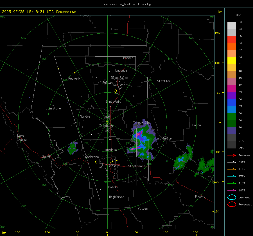Screen dimensions: 253x236
Task: Select the Strathmore label
Action: pyautogui.click(x=137, y=166)
